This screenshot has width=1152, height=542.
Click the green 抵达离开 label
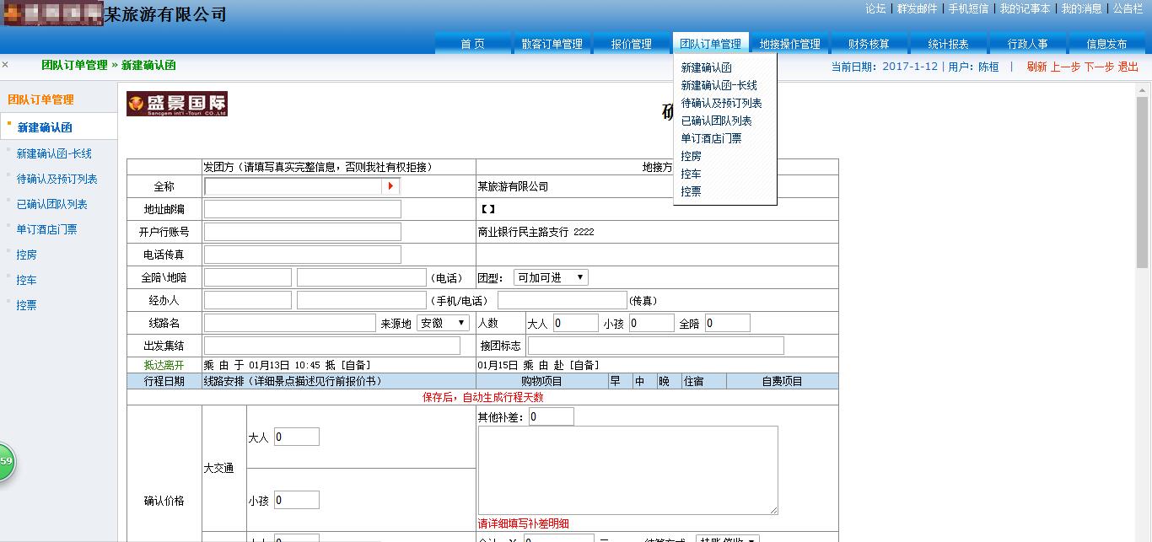point(164,365)
